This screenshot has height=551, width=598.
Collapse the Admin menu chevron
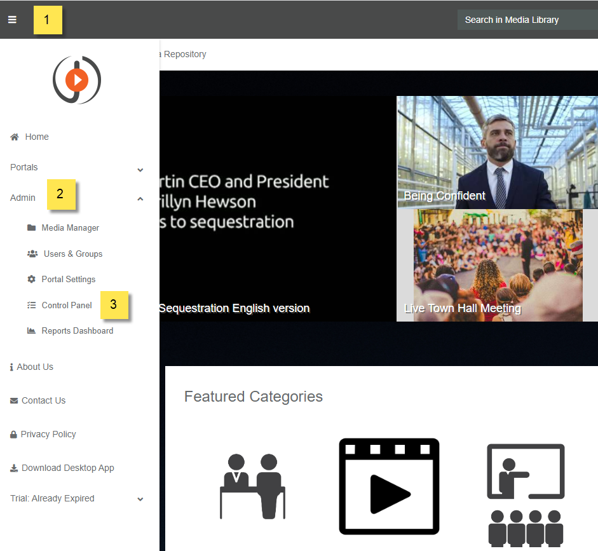pos(140,199)
